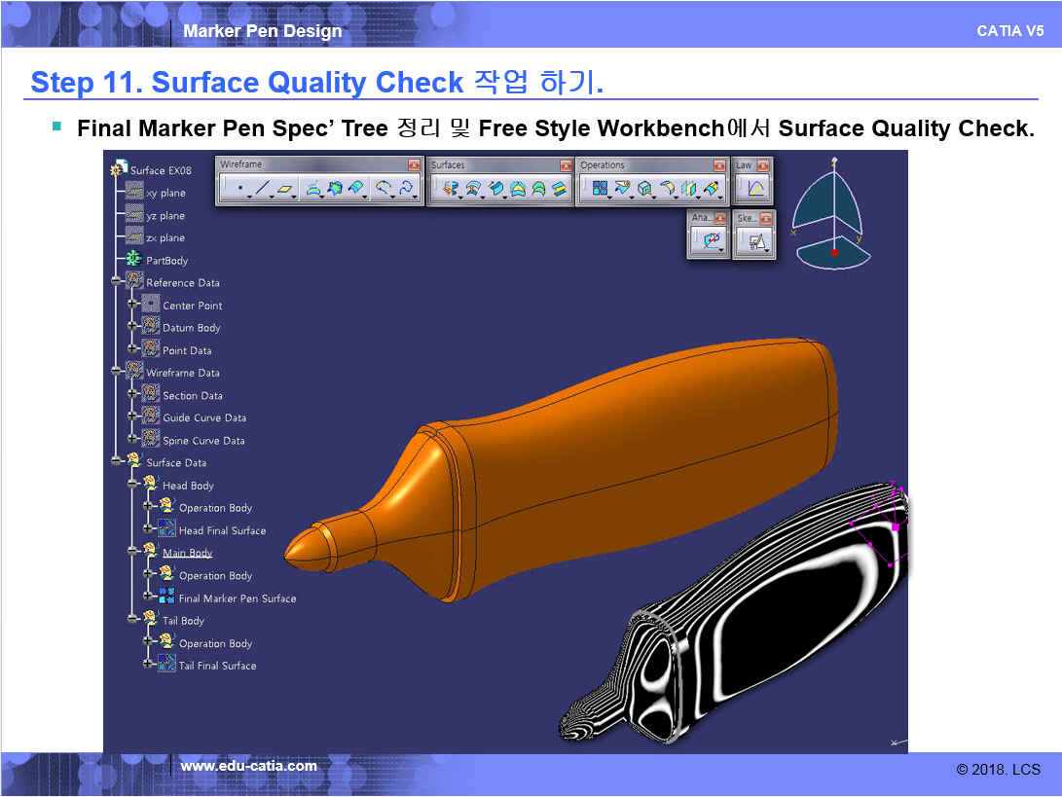Click the last icon in Surfaces toolbar
This screenshot has height=797, width=1062.
tap(559, 189)
